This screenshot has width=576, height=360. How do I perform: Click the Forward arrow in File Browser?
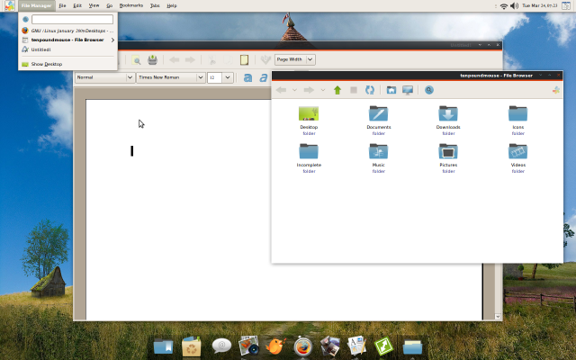309,90
